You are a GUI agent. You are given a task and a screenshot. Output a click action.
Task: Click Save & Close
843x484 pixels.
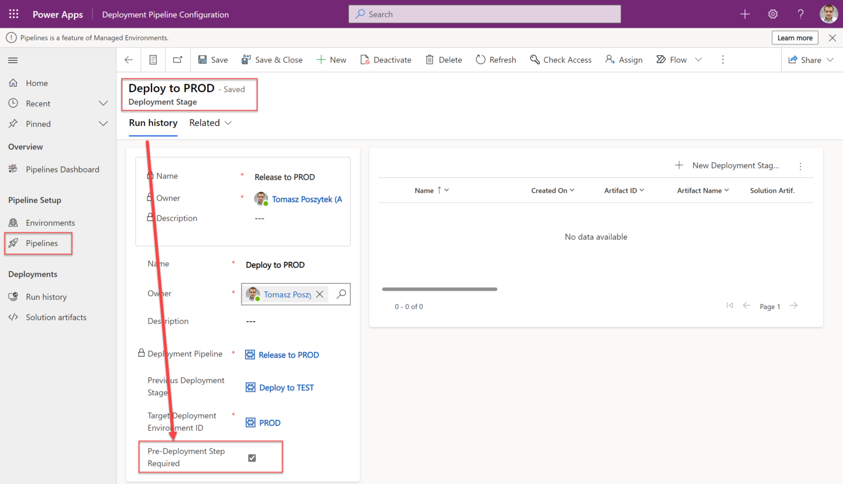pyautogui.click(x=272, y=60)
